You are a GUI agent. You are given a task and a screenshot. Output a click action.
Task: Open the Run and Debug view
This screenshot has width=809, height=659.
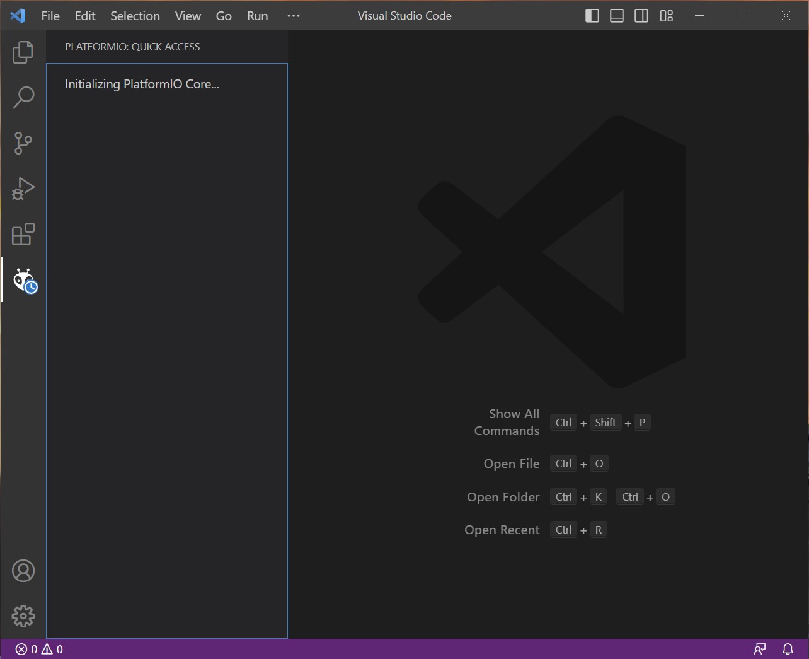(23, 189)
